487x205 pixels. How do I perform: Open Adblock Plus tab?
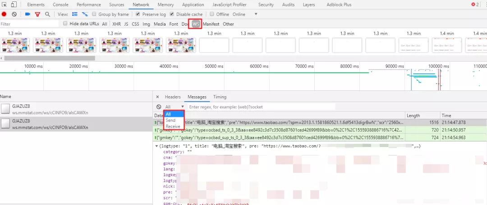pyautogui.click(x=339, y=4)
